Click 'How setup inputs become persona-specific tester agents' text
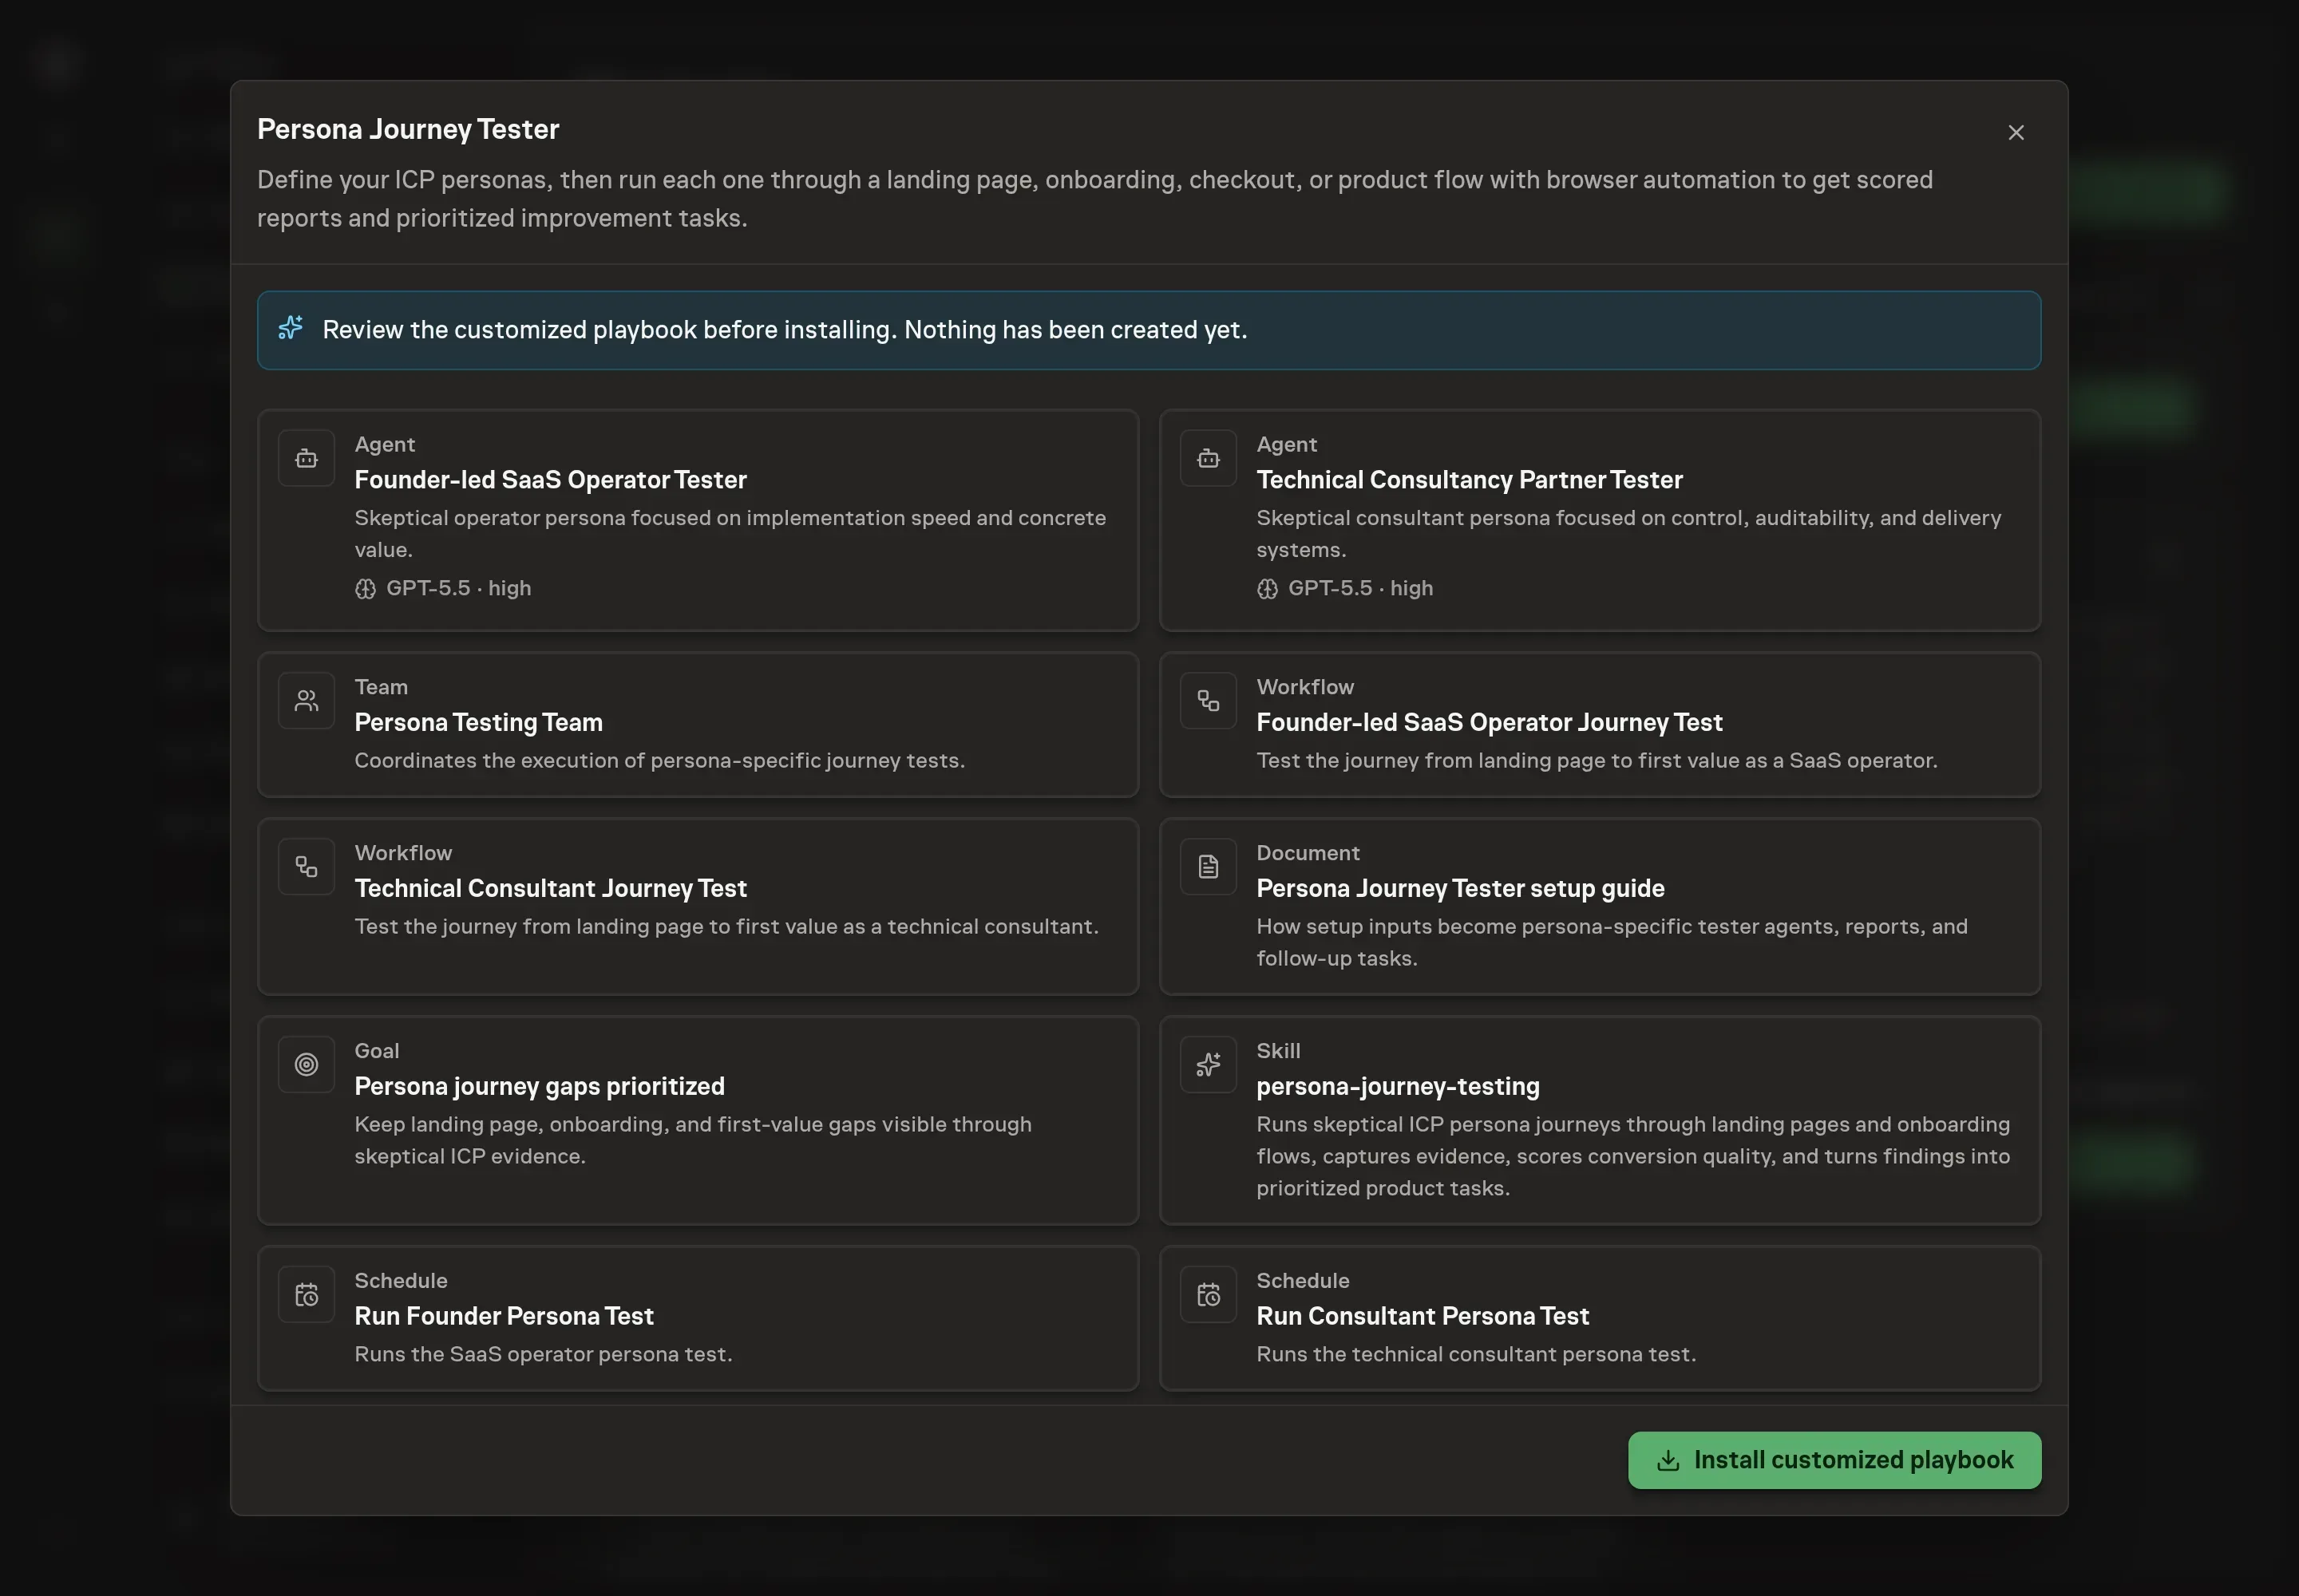Image resolution: width=2299 pixels, height=1596 pixels. coord(1612,942)
